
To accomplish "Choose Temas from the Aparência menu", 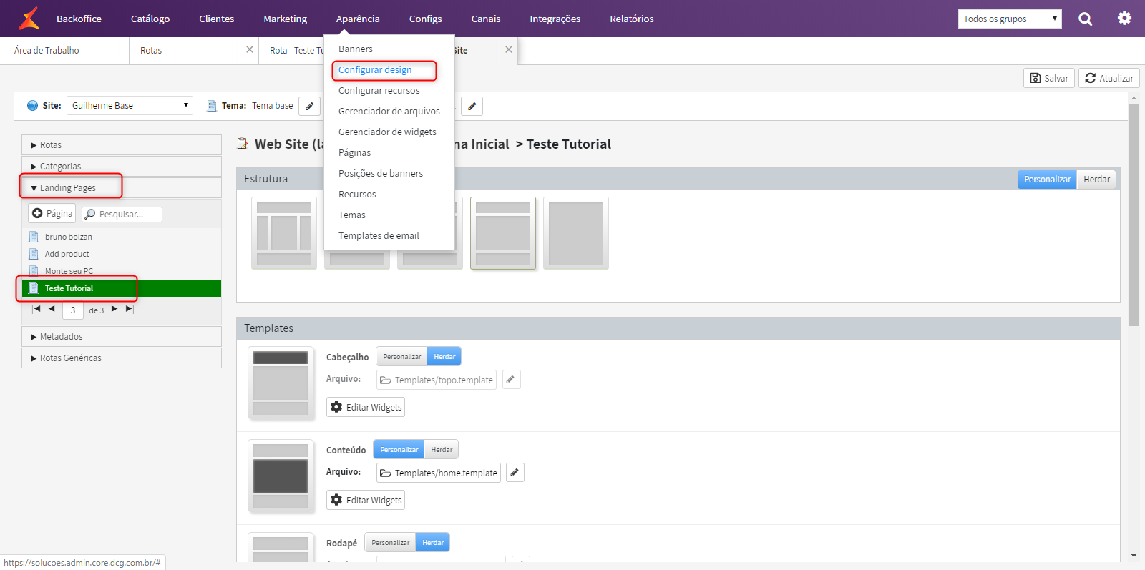I will (x=351, y=215).
